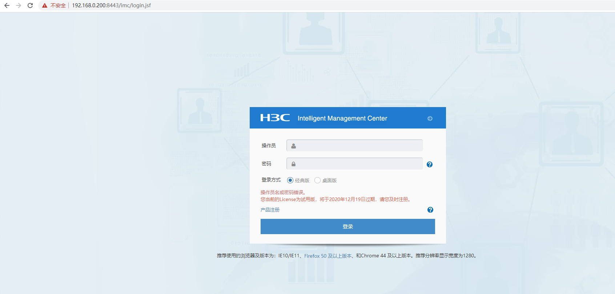Click the 操作员 field label
615x294 pixels.
269,146
